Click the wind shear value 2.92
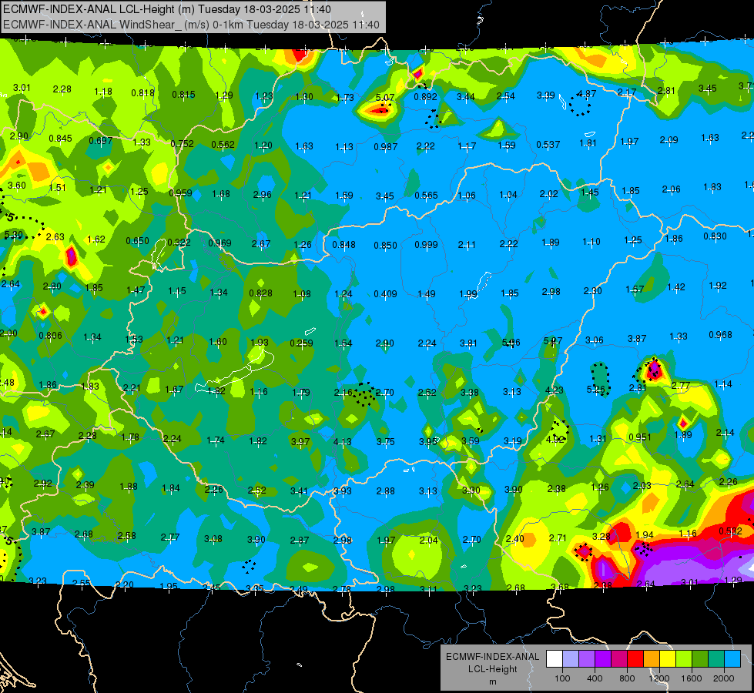 43,483
